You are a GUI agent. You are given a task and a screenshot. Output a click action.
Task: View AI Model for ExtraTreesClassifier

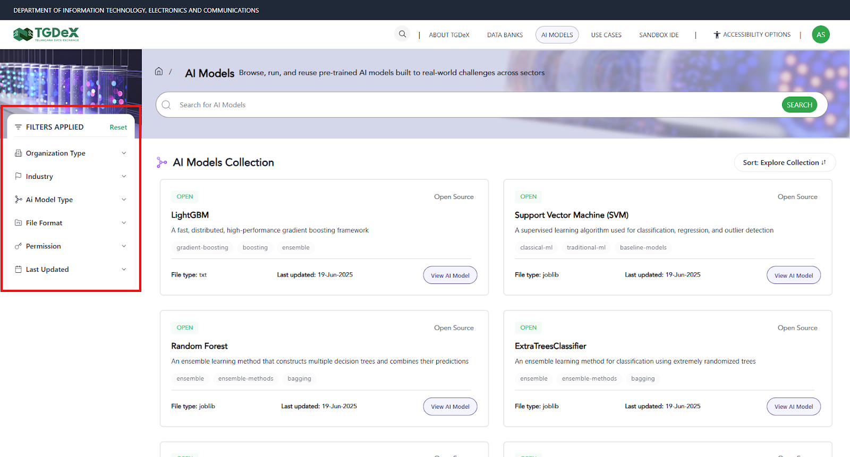point(794,407)
